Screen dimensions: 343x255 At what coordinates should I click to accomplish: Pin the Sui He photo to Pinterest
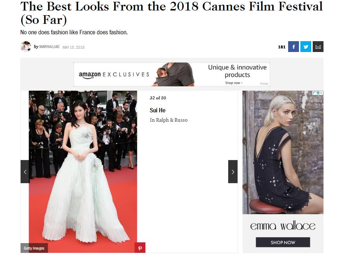coord(140,248)
